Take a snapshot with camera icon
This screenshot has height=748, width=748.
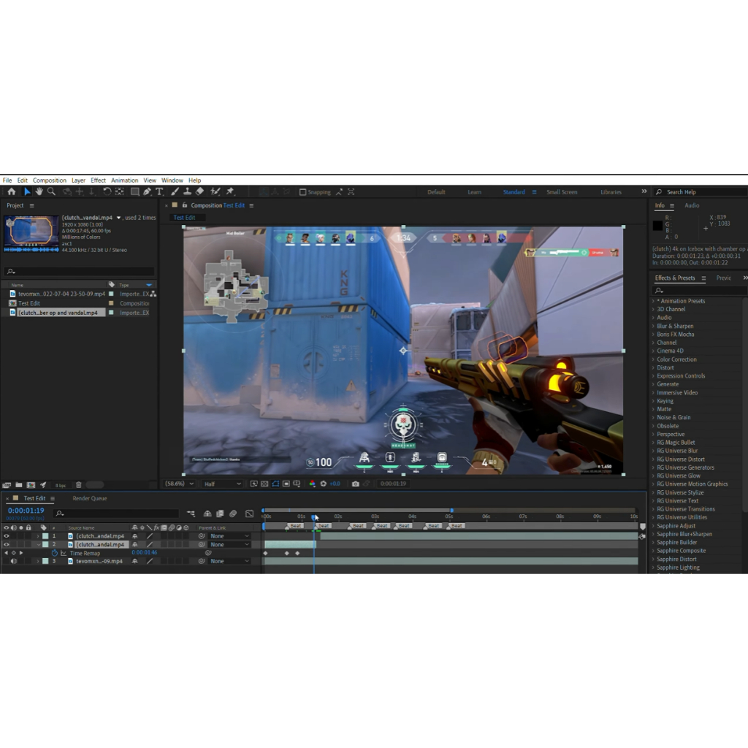tap(355, 484)
